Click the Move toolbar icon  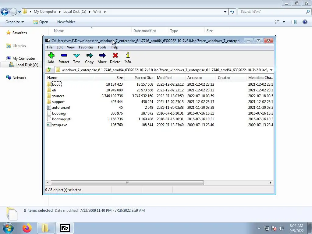point(102,55)
